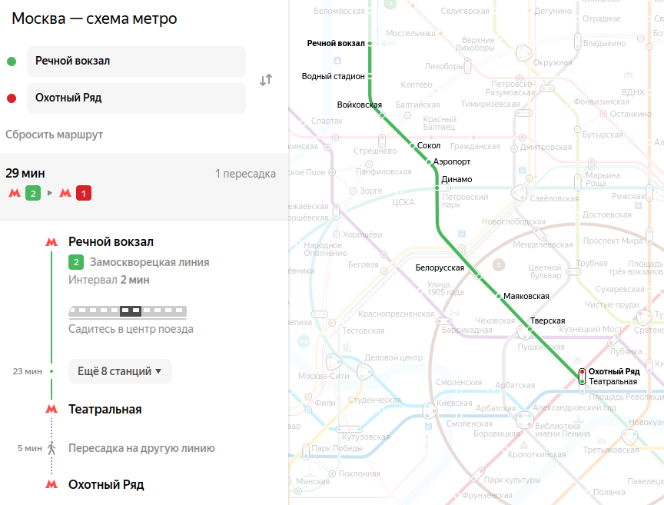Click metro logo next to Речной вокзал
664x505 pixels.
[51, 242]
